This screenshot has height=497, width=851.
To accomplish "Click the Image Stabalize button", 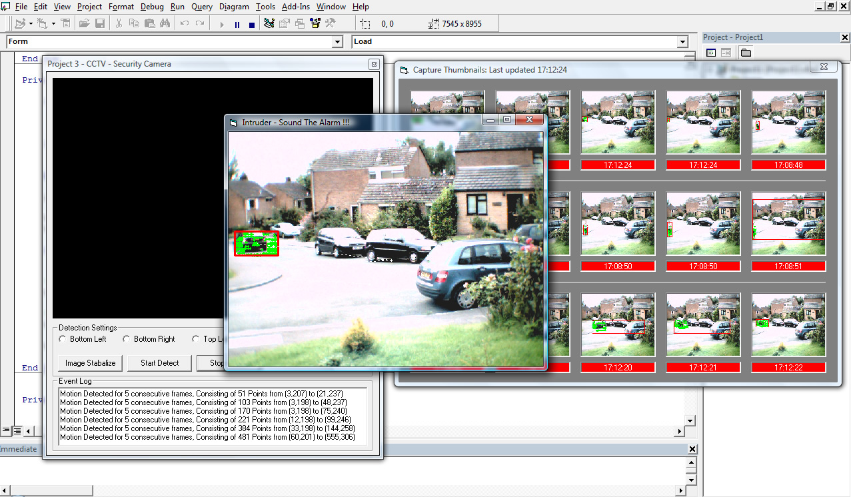I will pos(90,363).
